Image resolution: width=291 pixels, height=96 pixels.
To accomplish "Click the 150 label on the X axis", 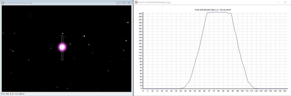I will click(x=285, y=91).
